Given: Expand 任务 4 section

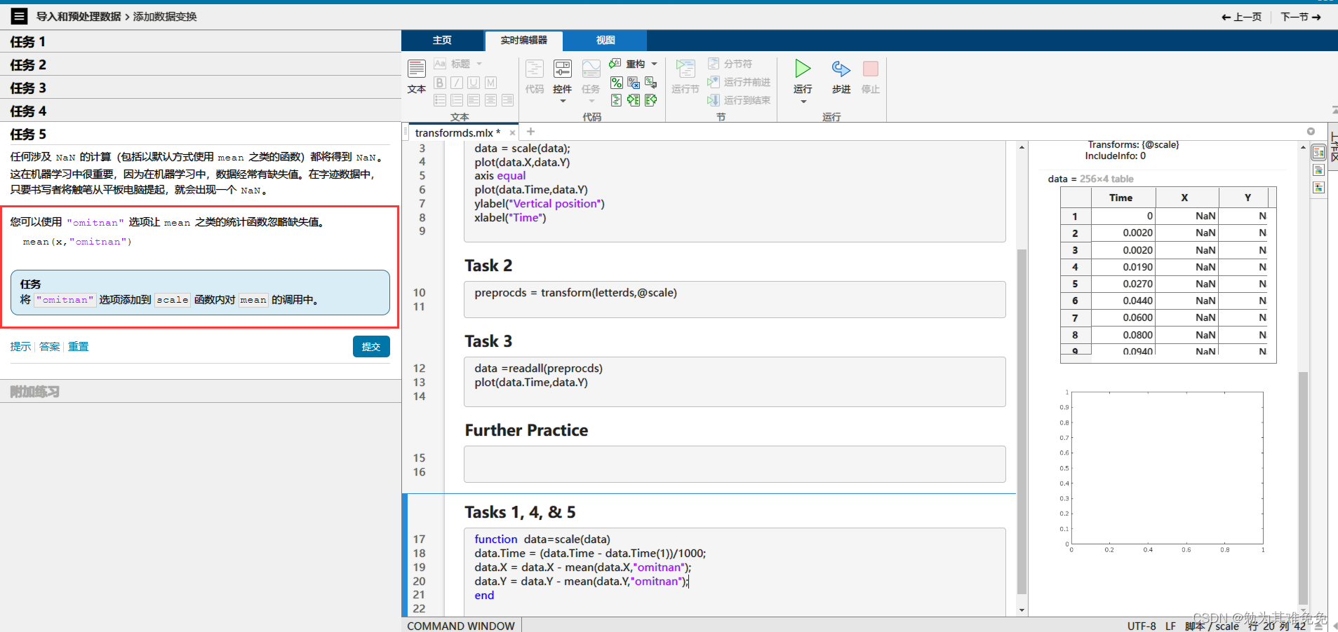Looking at the screenshot, I should tap(201, 111).
